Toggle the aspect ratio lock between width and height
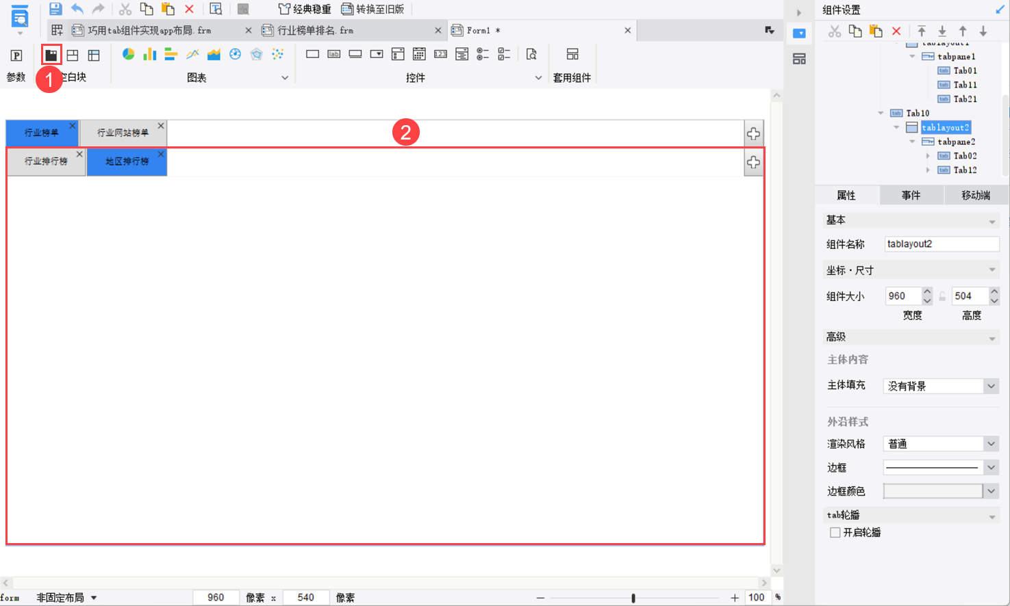This screenshot has width=1010, height=606. click(942, 296)
